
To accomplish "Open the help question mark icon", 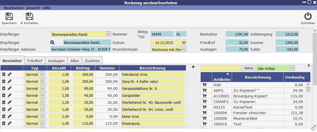I will pyautogui.click(x=309, y=66).
